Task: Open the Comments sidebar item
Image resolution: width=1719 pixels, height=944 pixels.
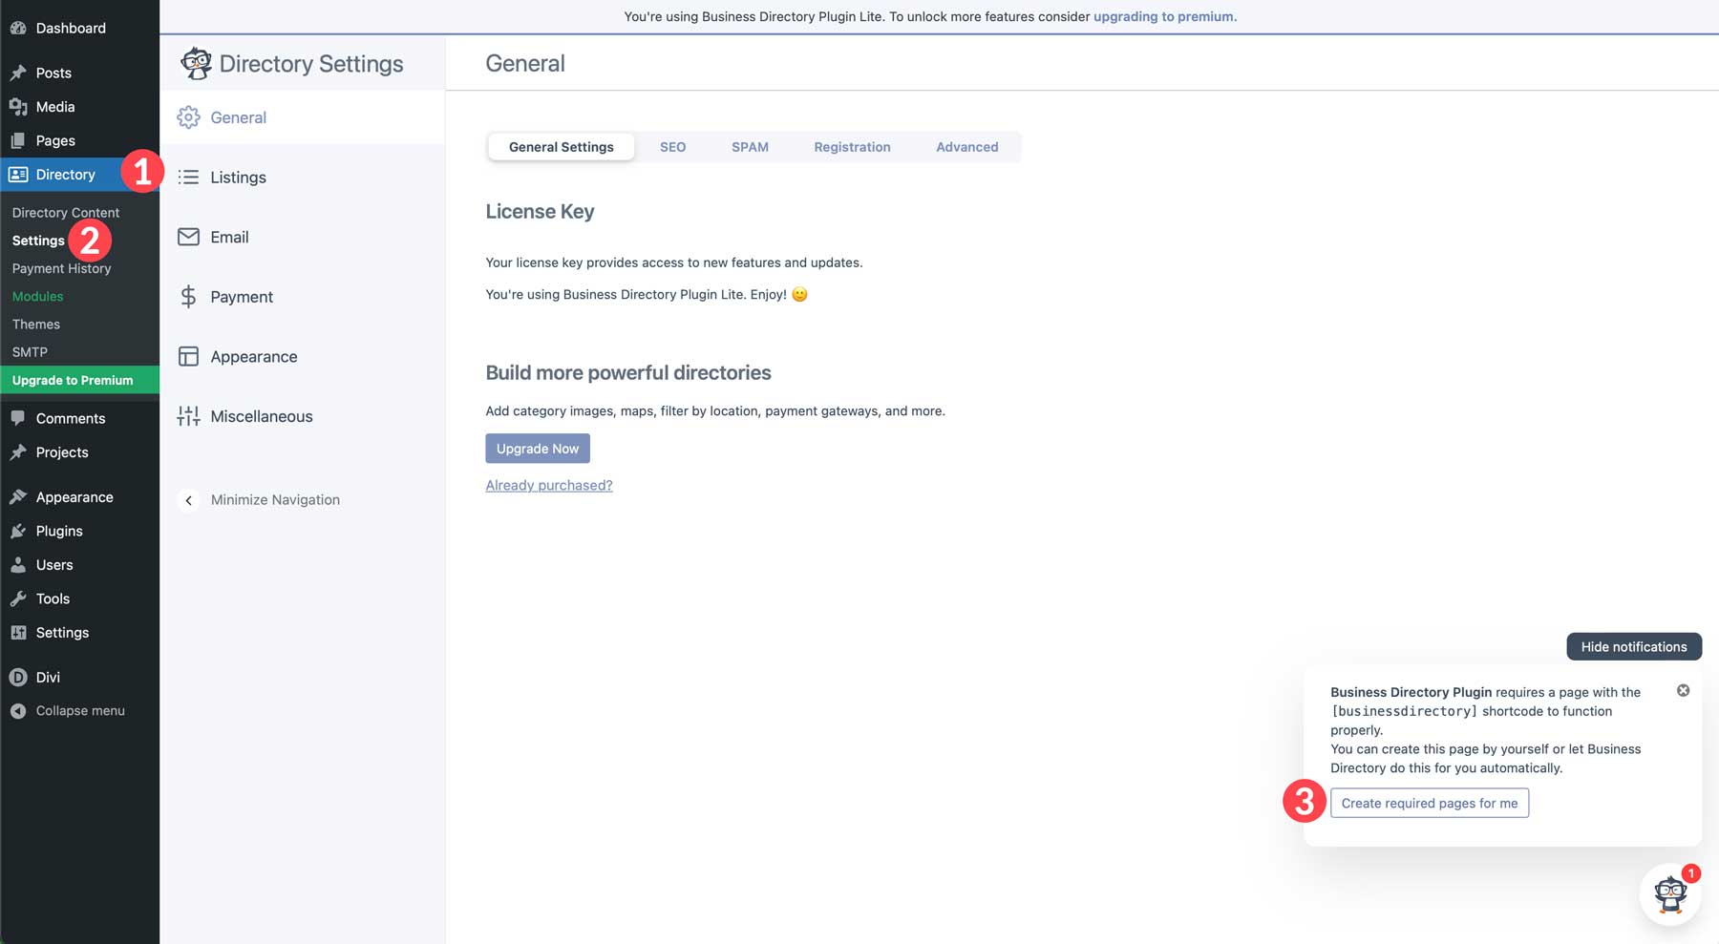Action: pos(70,418)
